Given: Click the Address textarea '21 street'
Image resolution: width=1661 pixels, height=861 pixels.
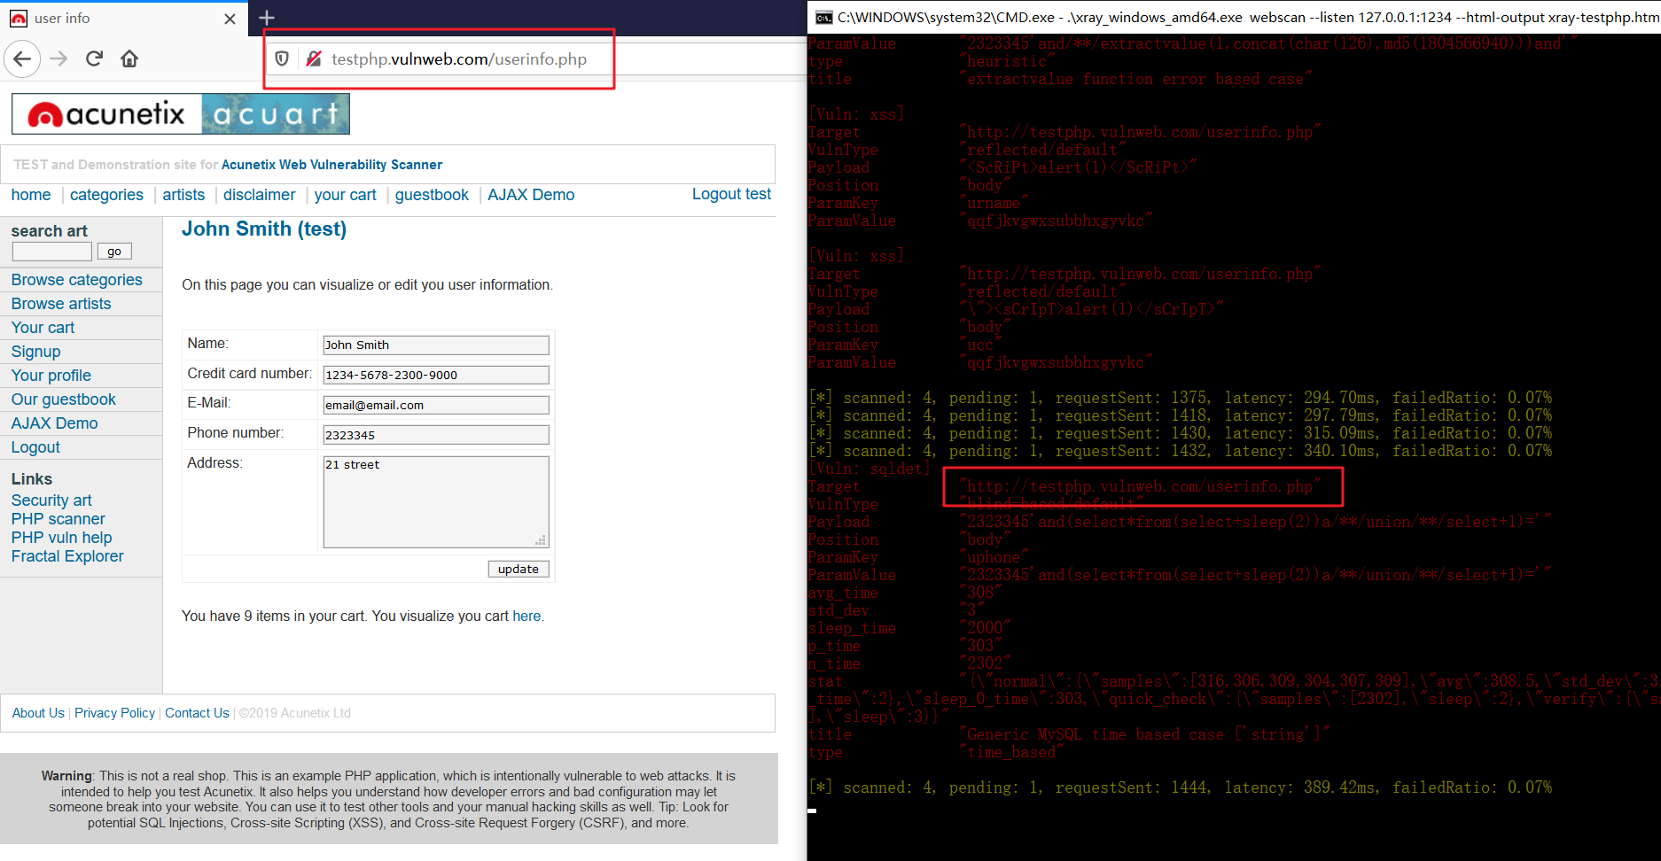Looking at the screenshot, I should coord(436,502).
